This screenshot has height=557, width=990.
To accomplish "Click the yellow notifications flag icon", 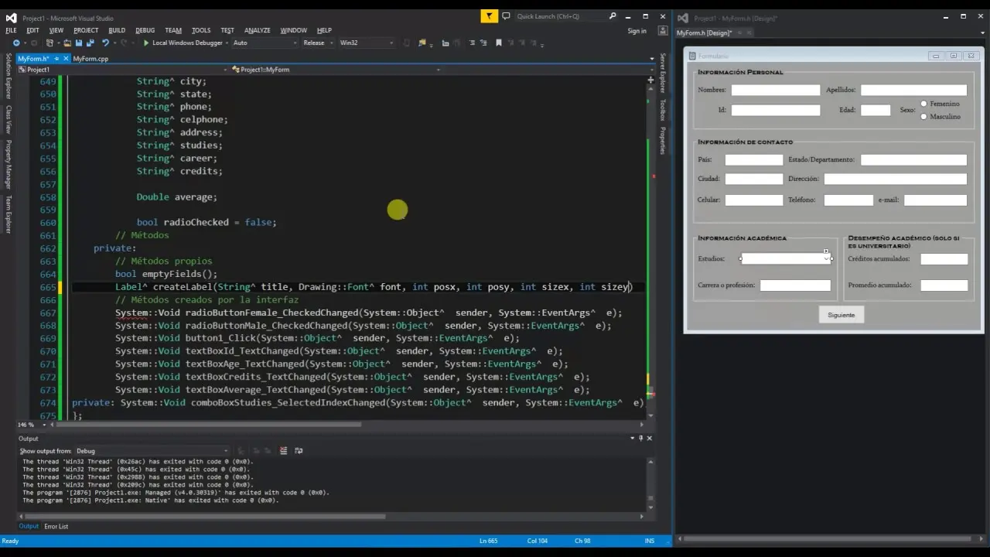I will 489,16.
